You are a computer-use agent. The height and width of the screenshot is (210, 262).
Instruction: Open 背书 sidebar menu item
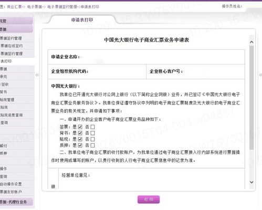17,92
